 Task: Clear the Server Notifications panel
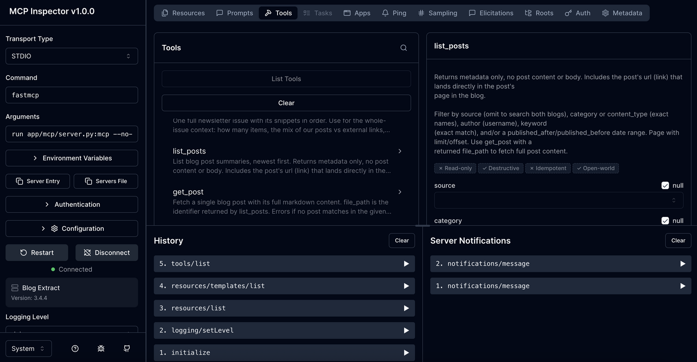pyautogui.click(x=678, y=241)
